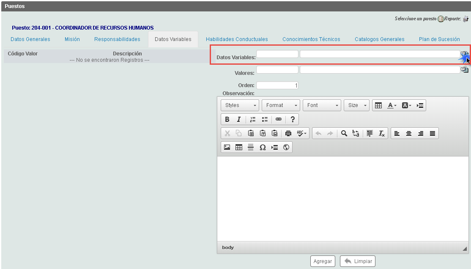Screen dimensions: 471x269
Task: Open the Valores lookup icon
Action: pos(464,70)
